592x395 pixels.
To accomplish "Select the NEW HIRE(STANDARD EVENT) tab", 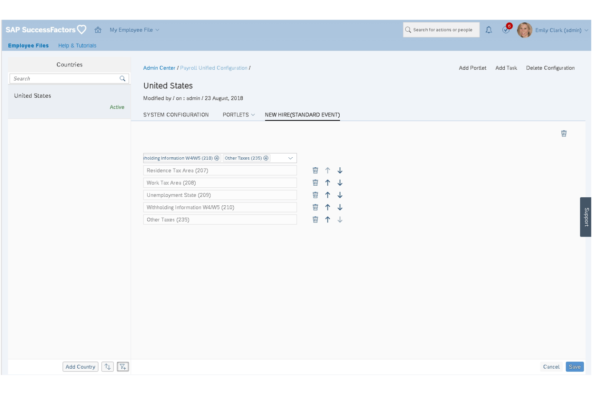I will pyautogui.click(x=302, y=115).
